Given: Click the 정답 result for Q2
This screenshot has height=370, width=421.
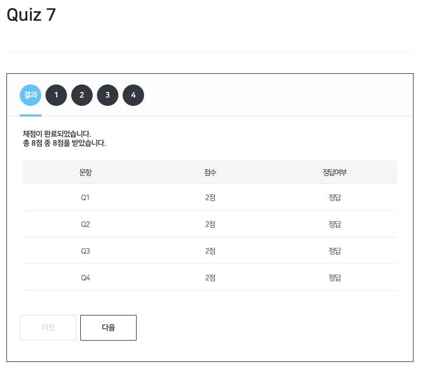Looking at the screenshot, I should coord(335,224).
